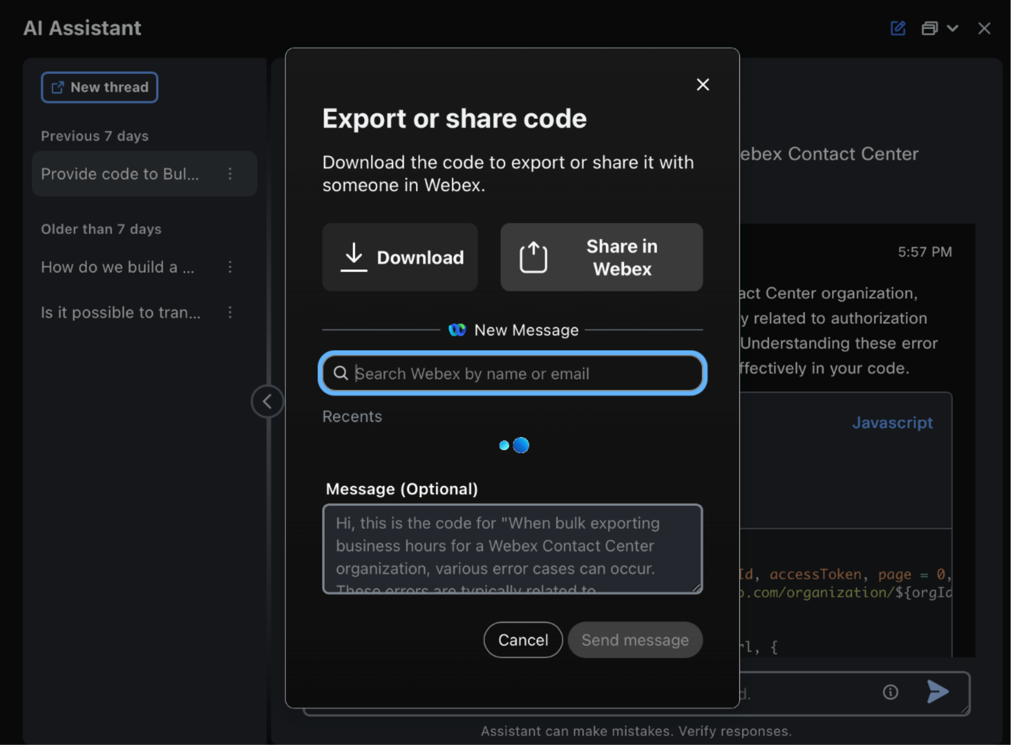Cancel the share dialog
The width and height of the screenshot is (1011, 745).
pyautogui.click(x=523, y=640)
